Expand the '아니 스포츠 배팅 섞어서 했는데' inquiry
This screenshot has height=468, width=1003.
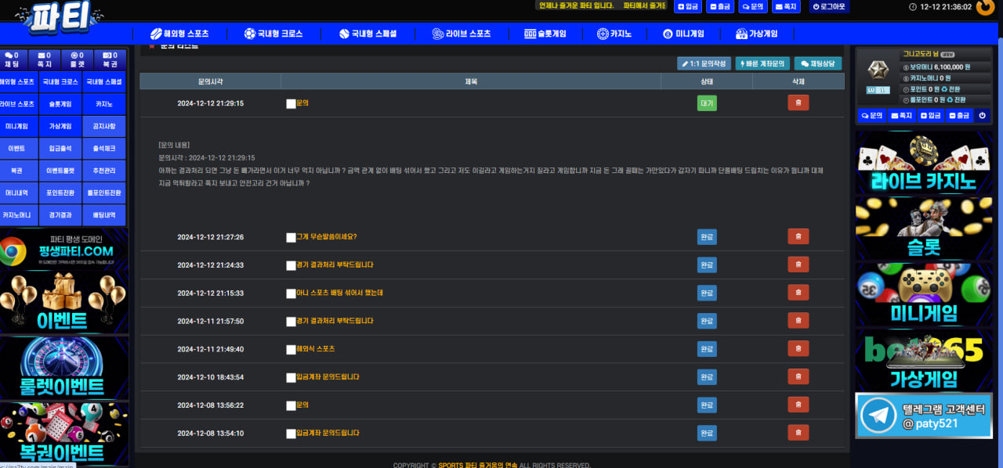(x=339, y=293)
